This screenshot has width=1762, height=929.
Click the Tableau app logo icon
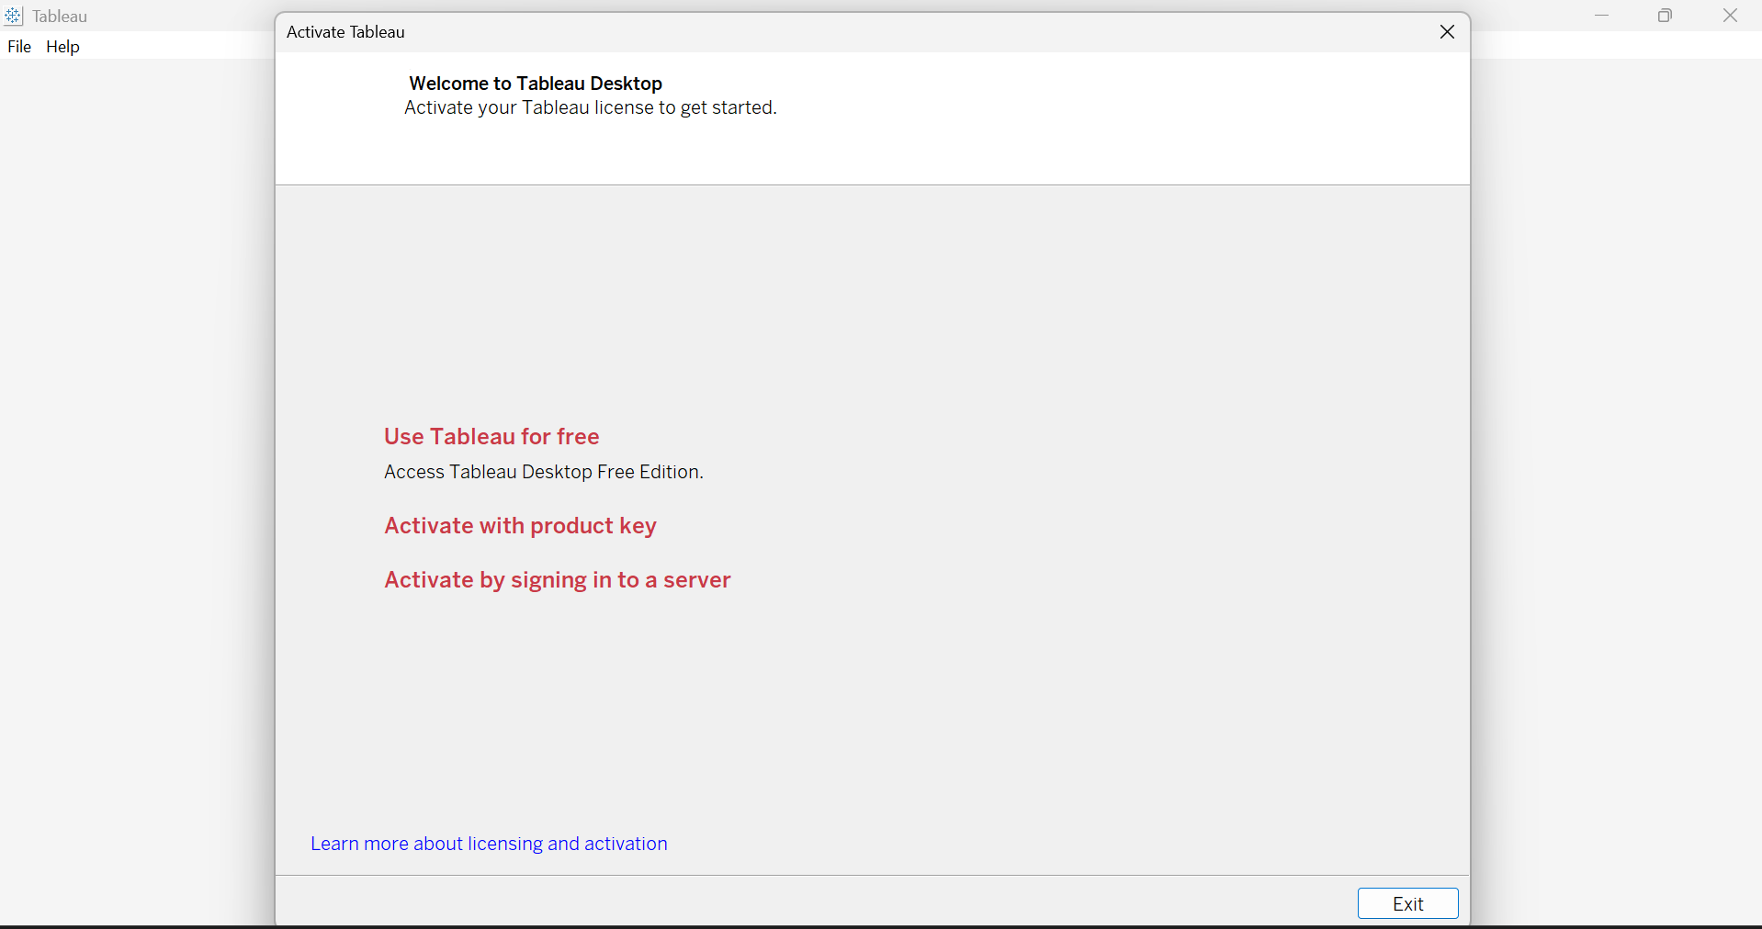13,17
